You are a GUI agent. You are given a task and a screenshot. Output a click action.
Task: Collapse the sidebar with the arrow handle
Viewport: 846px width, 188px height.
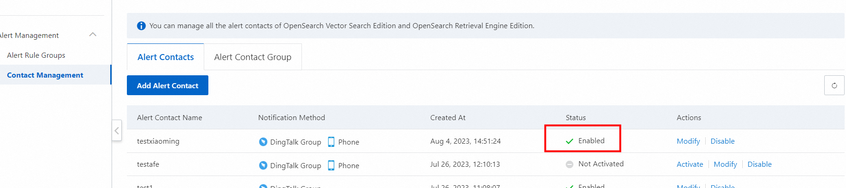tap(117, 131)
